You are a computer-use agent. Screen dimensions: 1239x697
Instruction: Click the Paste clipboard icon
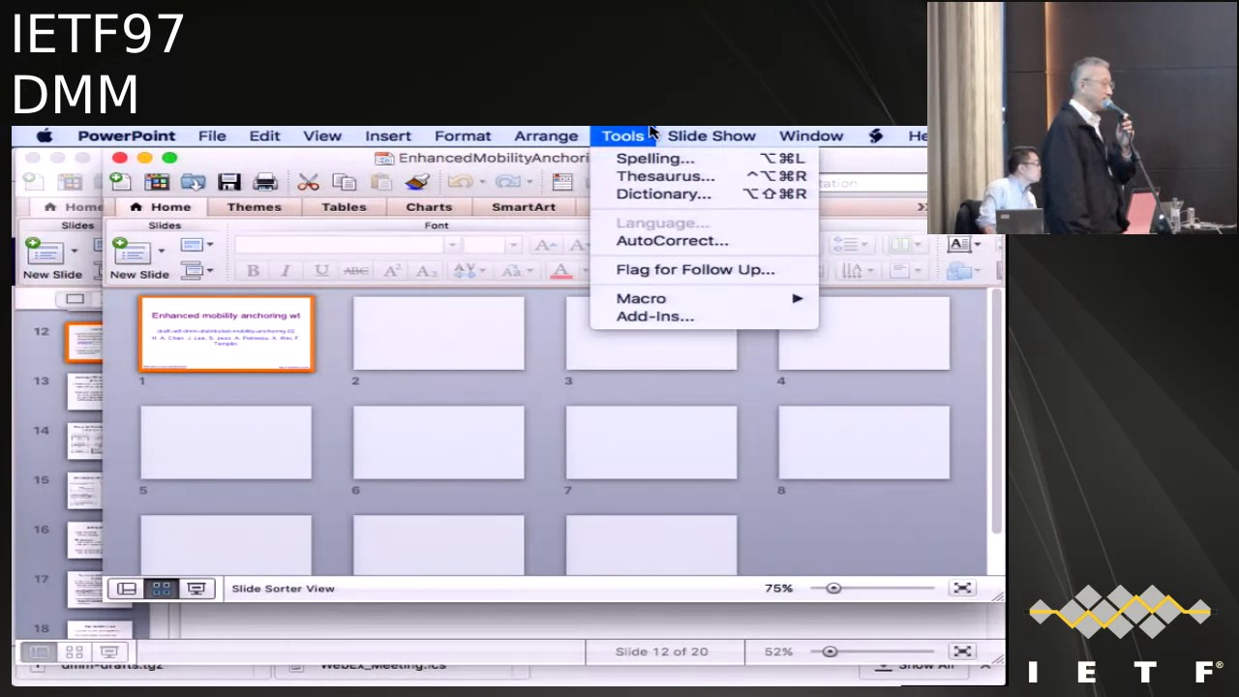pos(381,181)
